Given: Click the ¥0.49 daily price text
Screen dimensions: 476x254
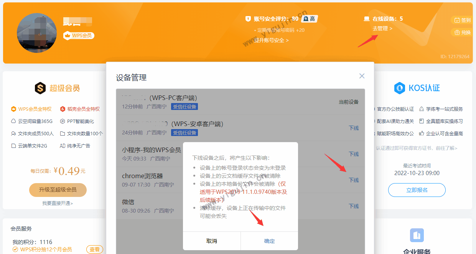Looking at the screenshot, I should 69,171.
